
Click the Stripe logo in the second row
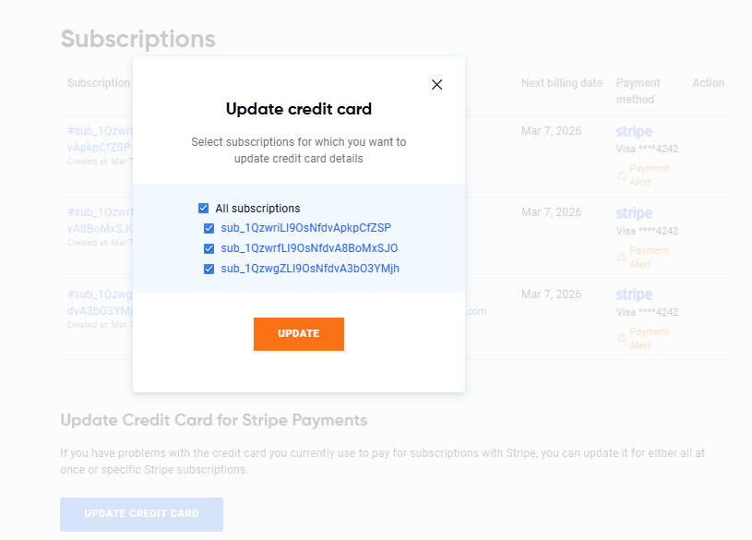634,213
